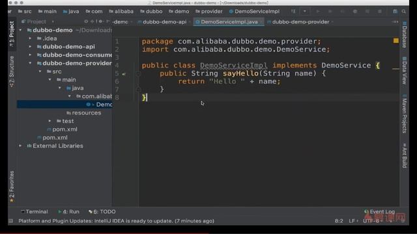Collapse the src folder arrow
This screenshot has height=234, width=417.
[40, 71]
